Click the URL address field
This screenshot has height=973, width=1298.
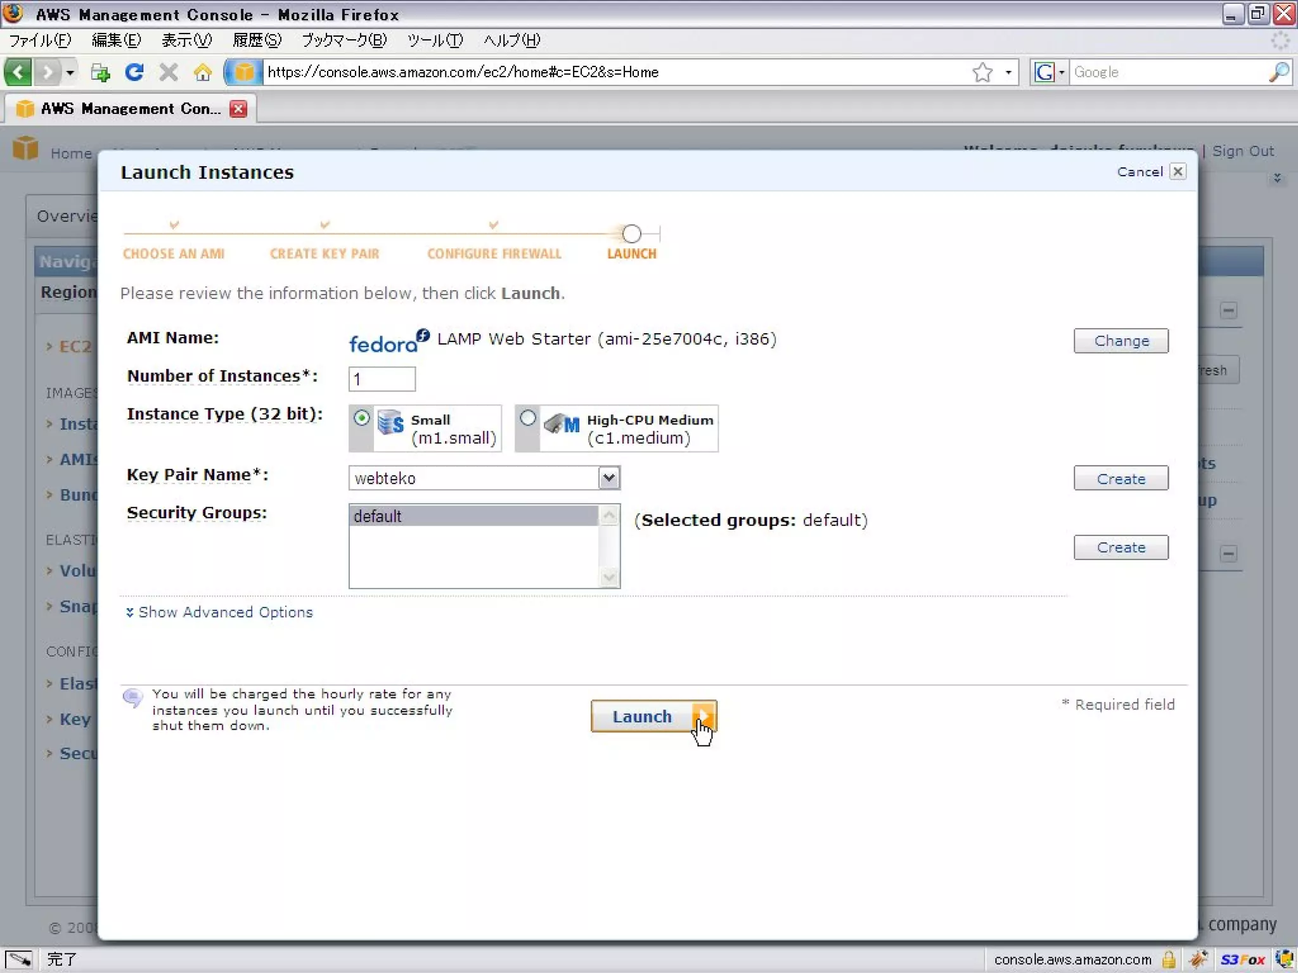click(615, 72)
